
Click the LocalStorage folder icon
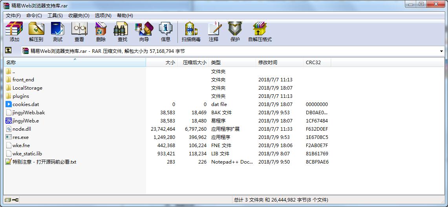click(9, 88)
